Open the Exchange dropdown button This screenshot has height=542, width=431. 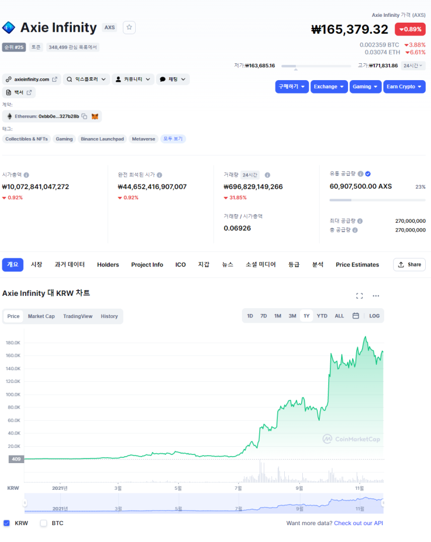(x=329, y=86)
